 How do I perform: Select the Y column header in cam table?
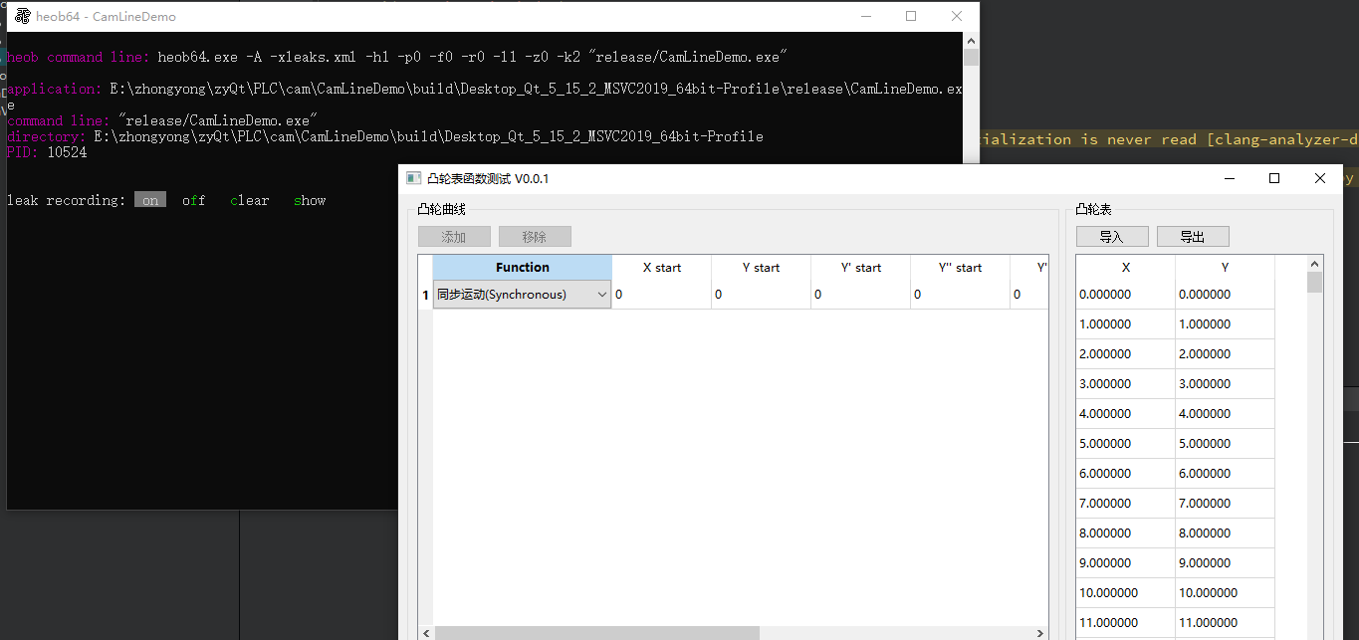(1226, 268)
